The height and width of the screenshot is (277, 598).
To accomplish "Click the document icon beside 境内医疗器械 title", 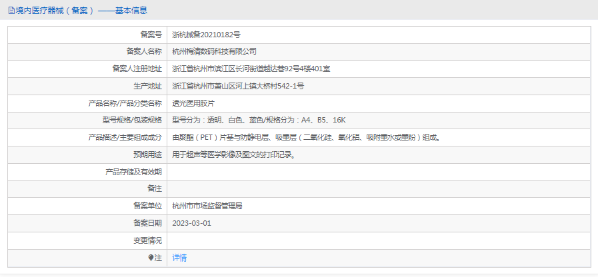I will pos(11,11).
